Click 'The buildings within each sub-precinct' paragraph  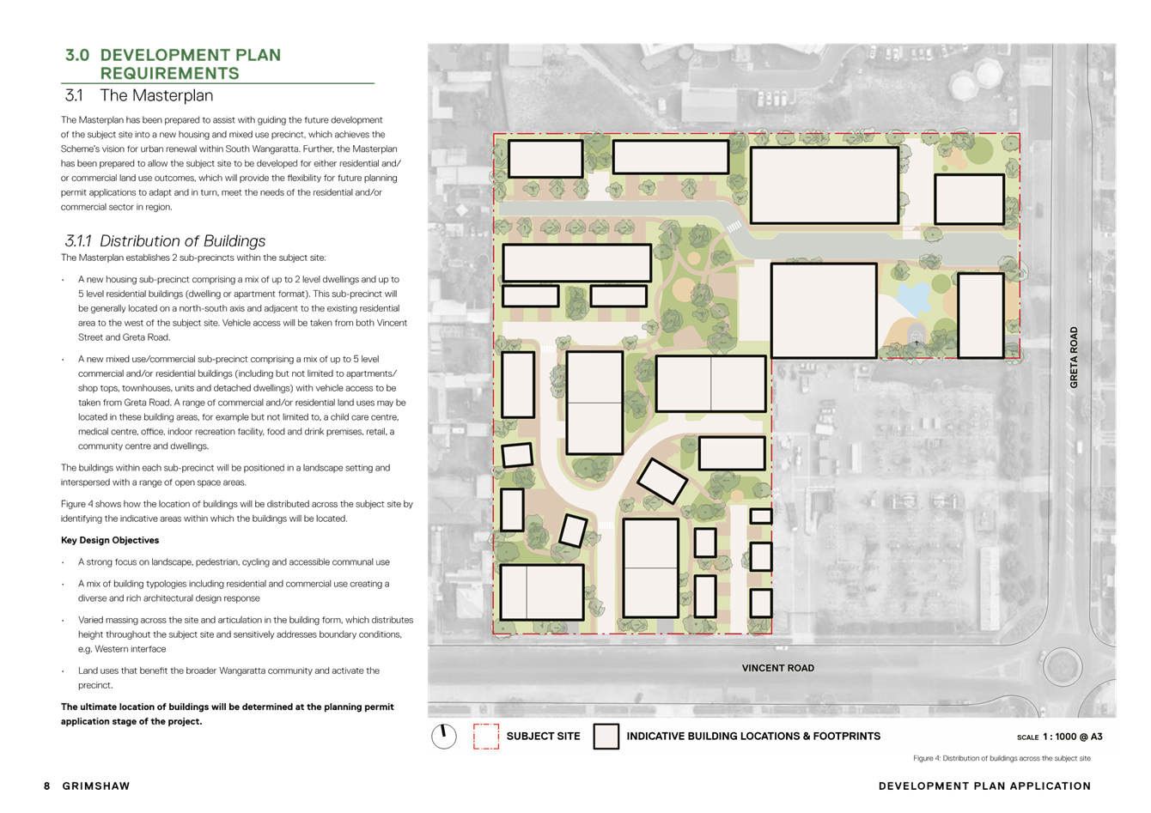tap(226, 475)
